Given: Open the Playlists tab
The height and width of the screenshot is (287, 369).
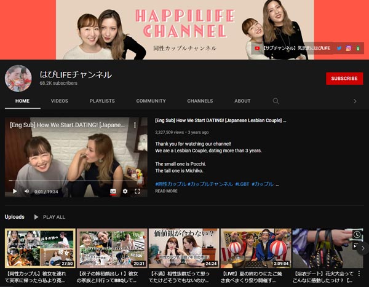Looking at the screenshot, I should 102,101.
